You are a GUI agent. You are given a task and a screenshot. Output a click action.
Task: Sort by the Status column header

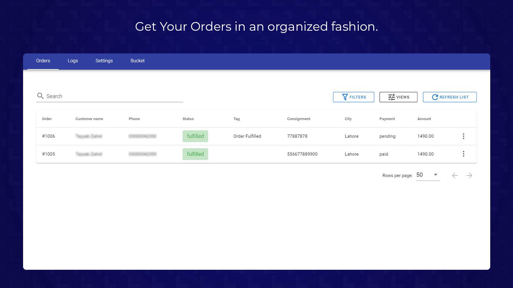188,119
